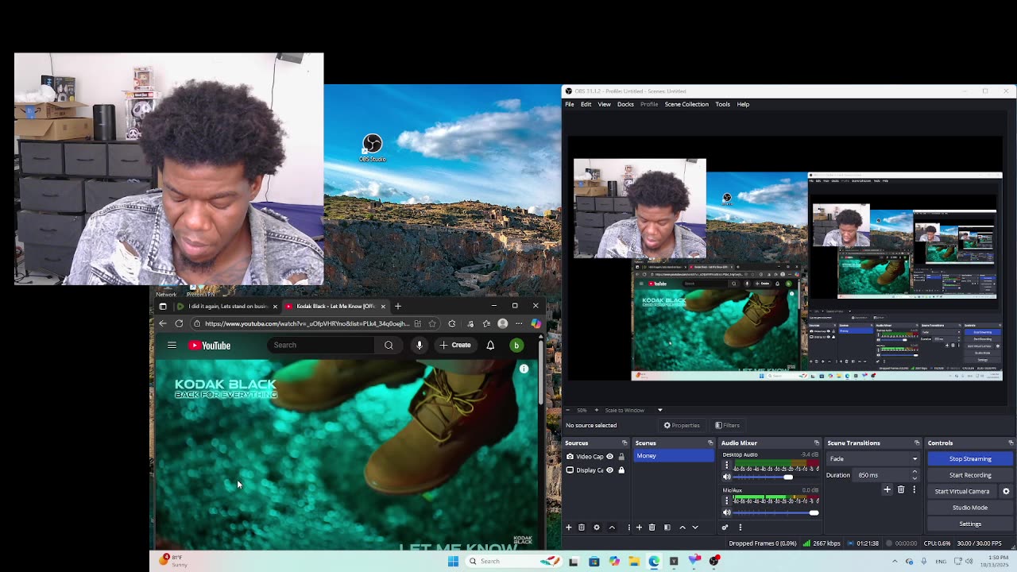The width and height of the screenshot is (1017, 572).
Task: Toggle lock on Display Capture source
Action: (621, 470)
